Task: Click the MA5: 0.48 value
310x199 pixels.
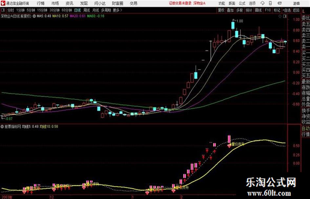Action: pos(44,16)
